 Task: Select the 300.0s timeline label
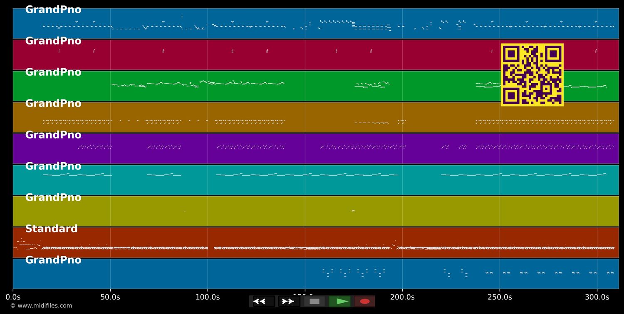coord(598,297)
